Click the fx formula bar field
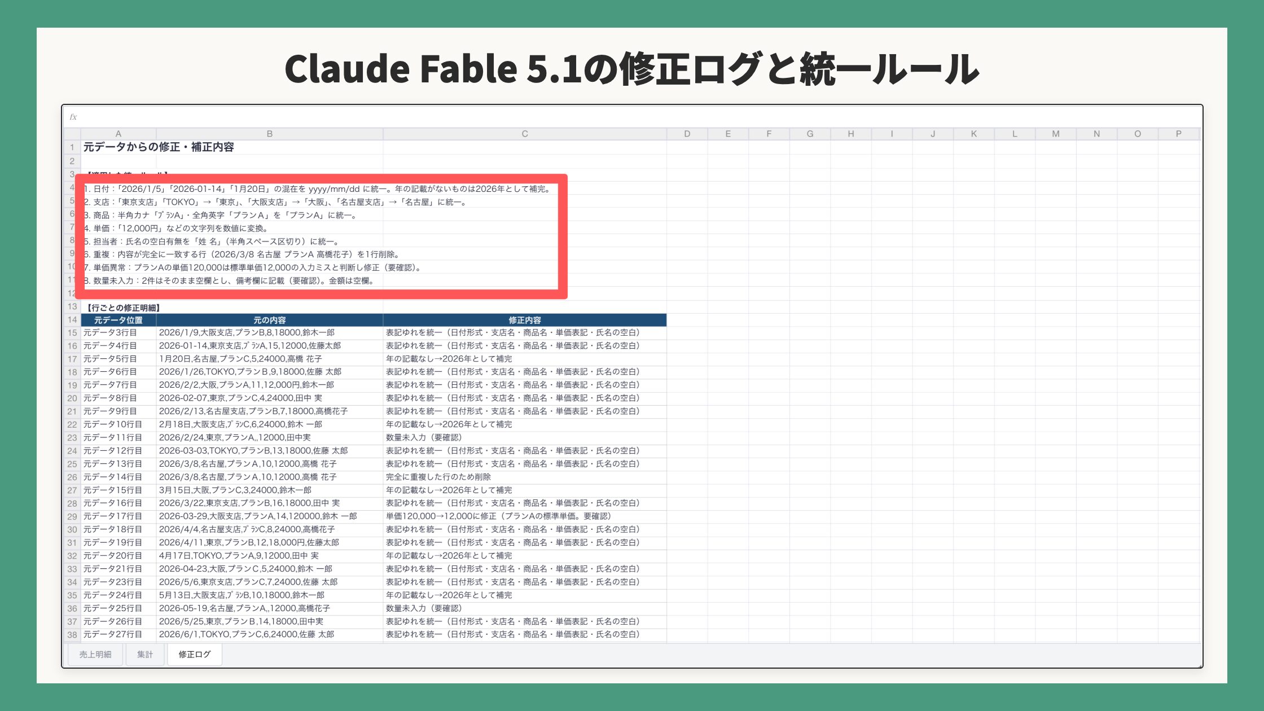 tap(632, 117)
